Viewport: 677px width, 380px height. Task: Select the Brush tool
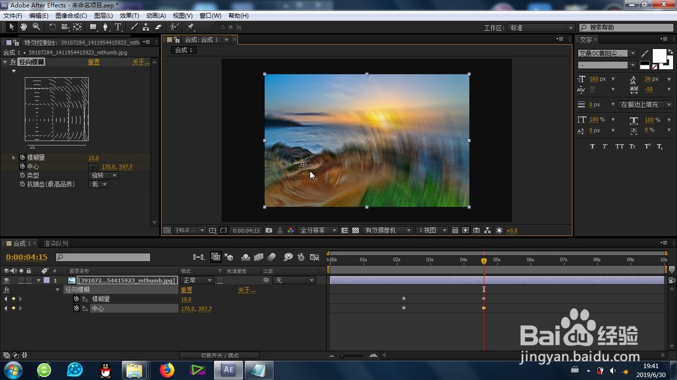coord(134,27)
